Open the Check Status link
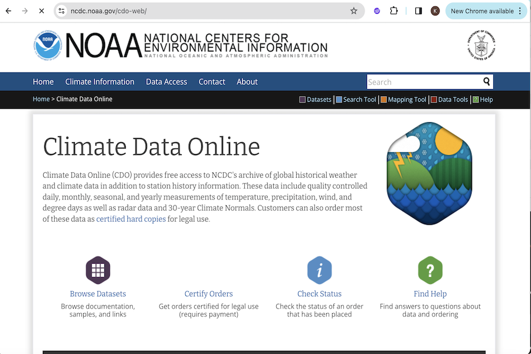The image size is (531, 354). tap(319, 294)
